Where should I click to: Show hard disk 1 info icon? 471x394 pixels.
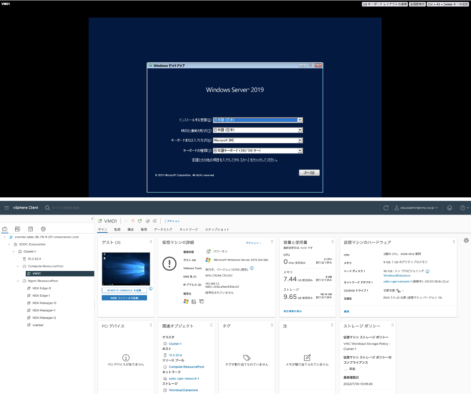pyautogui.click(x=427, y=271)
